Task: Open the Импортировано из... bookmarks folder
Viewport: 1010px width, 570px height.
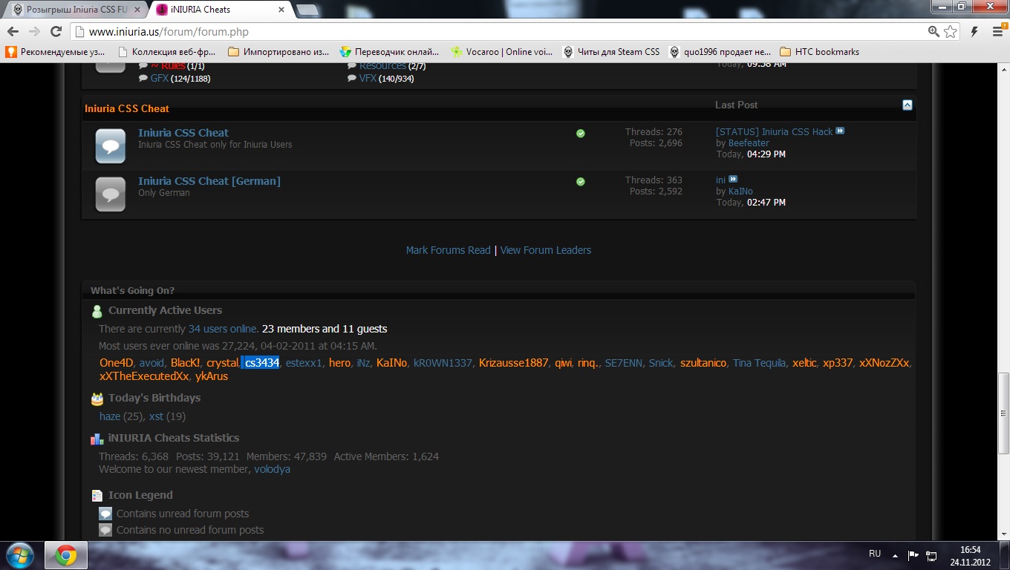Action: click(x=278, y=52)
